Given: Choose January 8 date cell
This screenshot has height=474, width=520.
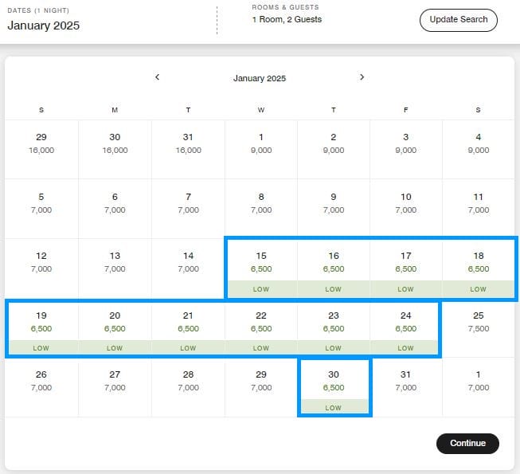Looking at the screenshot, I should (x=261, y=209).
